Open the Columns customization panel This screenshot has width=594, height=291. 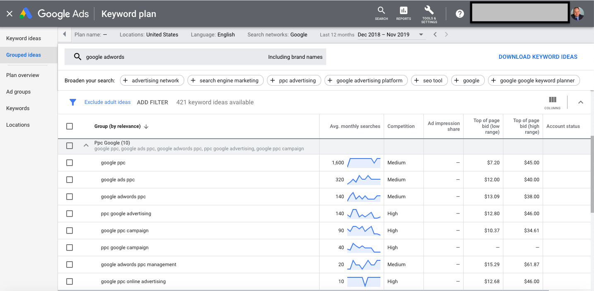pyautogui.click(x=552, y=102)
